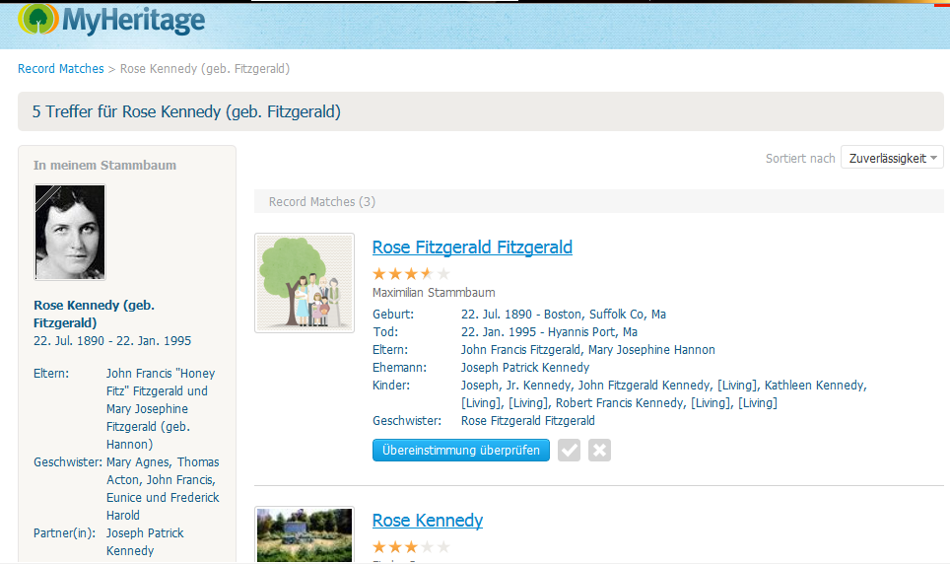Open the Rose Kennedy record link

(427, 521)
